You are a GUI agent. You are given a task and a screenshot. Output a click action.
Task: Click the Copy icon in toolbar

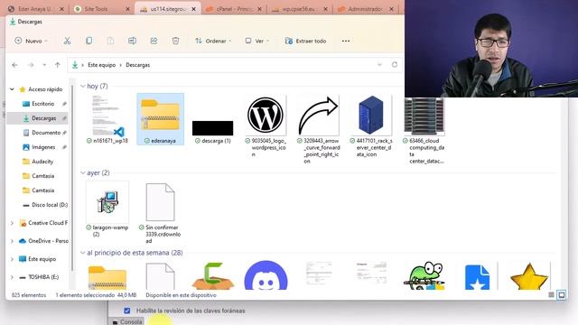(89, 41)
